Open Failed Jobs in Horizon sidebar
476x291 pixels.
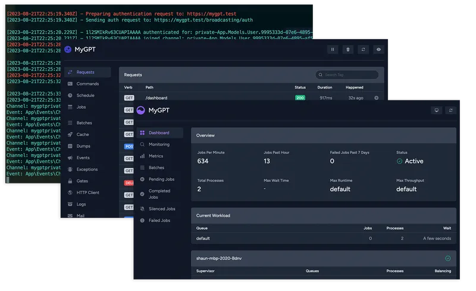(x=160, y=220)
